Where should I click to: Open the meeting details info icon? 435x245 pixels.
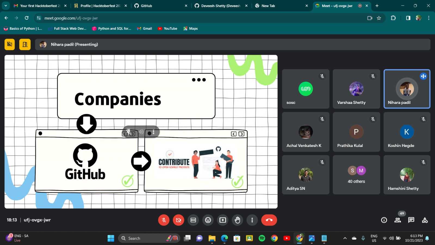384,220
